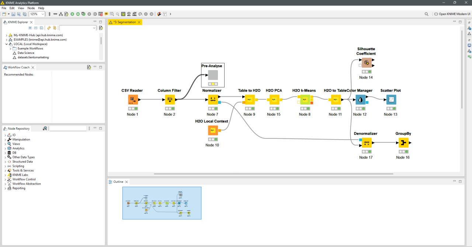Expand My-KNIME-Hub tree node
The height and width of the screenshot is (247, 472).
point(6,35)
